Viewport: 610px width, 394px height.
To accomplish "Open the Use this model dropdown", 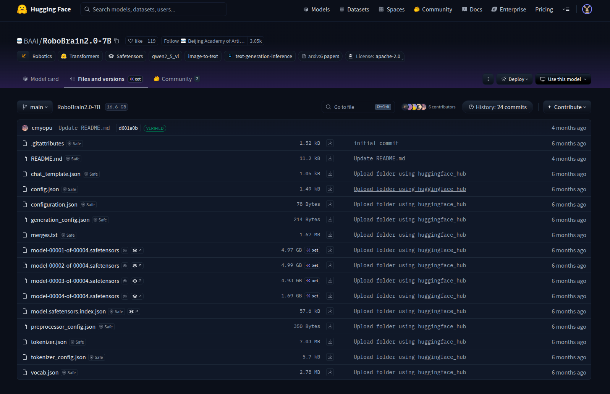I will pos(563,79).
